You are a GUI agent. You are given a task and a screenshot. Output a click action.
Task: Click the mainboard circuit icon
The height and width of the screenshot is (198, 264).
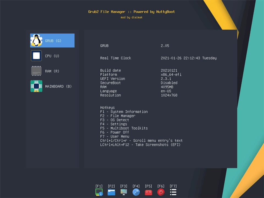click(x=36, y=86)
